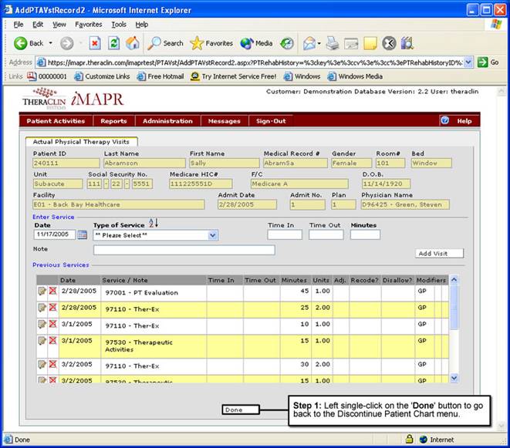This screenshot has height=448, width=510.
Task: Click the Add Visit button
Action: [x=440, y=253]
